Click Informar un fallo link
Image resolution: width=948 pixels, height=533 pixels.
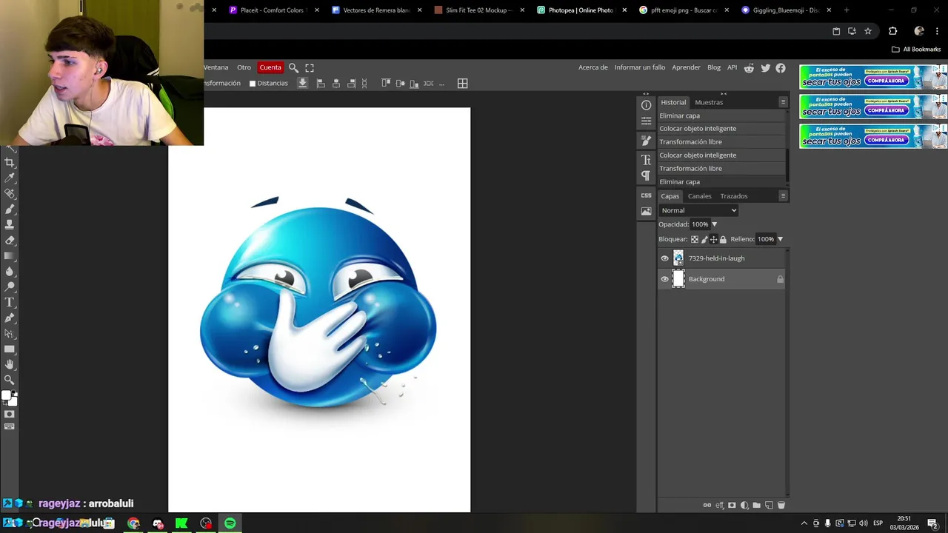click(640, 67)
